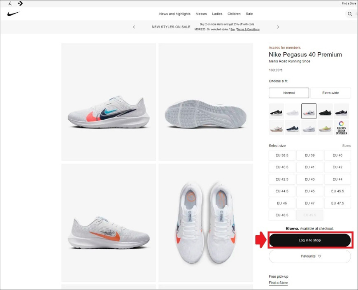Select size EU 47

click(x=309, y=203)
